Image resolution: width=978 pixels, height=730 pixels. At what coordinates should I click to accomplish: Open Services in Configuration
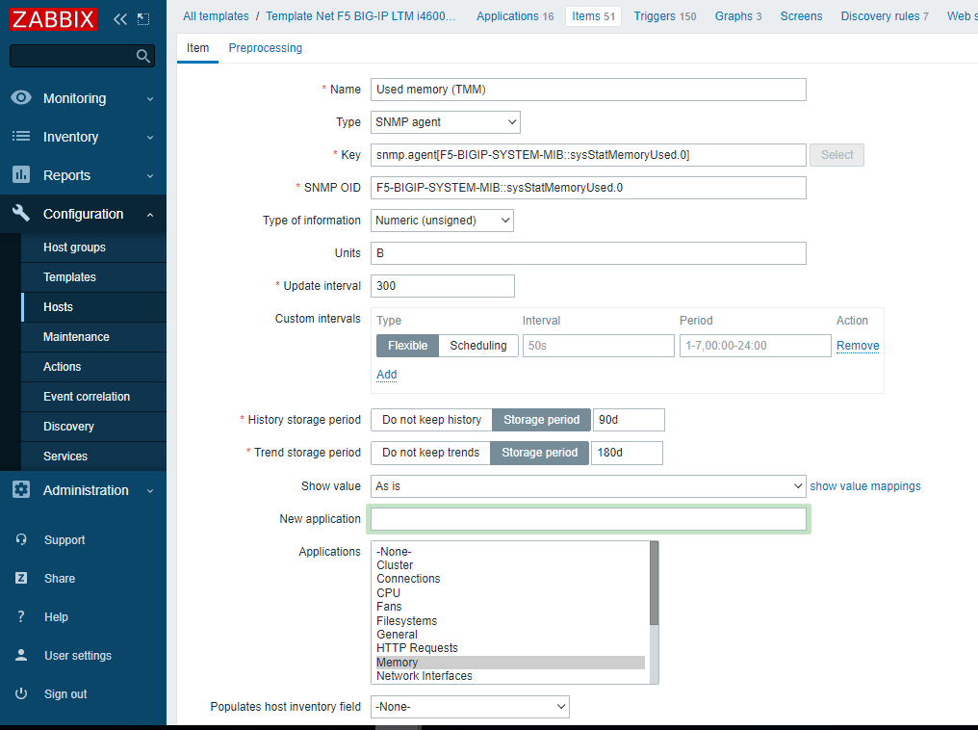coord(94,456)
